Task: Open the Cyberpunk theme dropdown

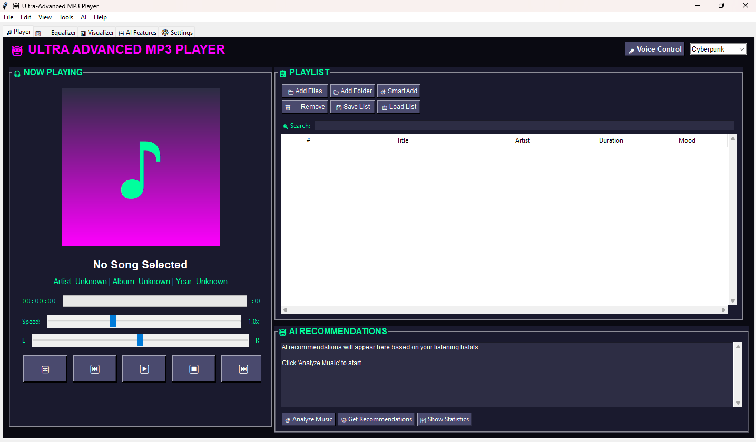Action: coord(718,49)
